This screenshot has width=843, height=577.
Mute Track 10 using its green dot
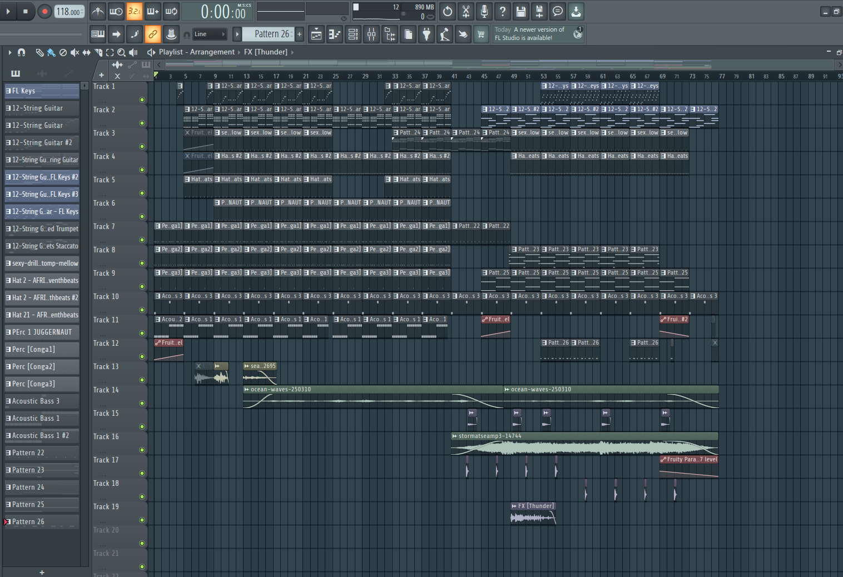click(x=142, y=310)
